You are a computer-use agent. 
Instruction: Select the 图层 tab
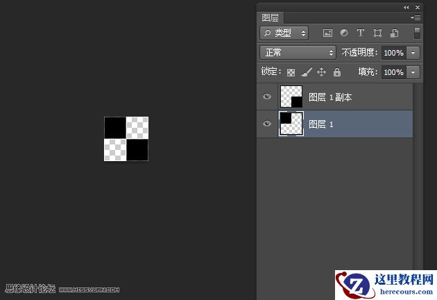270,17
